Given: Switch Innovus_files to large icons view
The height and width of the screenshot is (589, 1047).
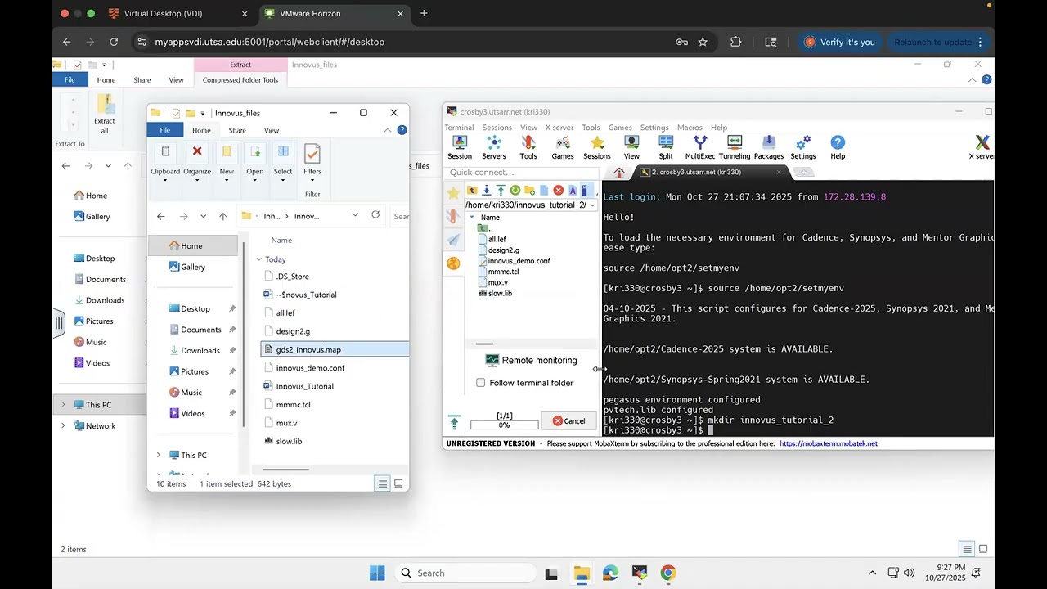Looking at the screenshot, I should pyautogui.click(x=398, y=483).
